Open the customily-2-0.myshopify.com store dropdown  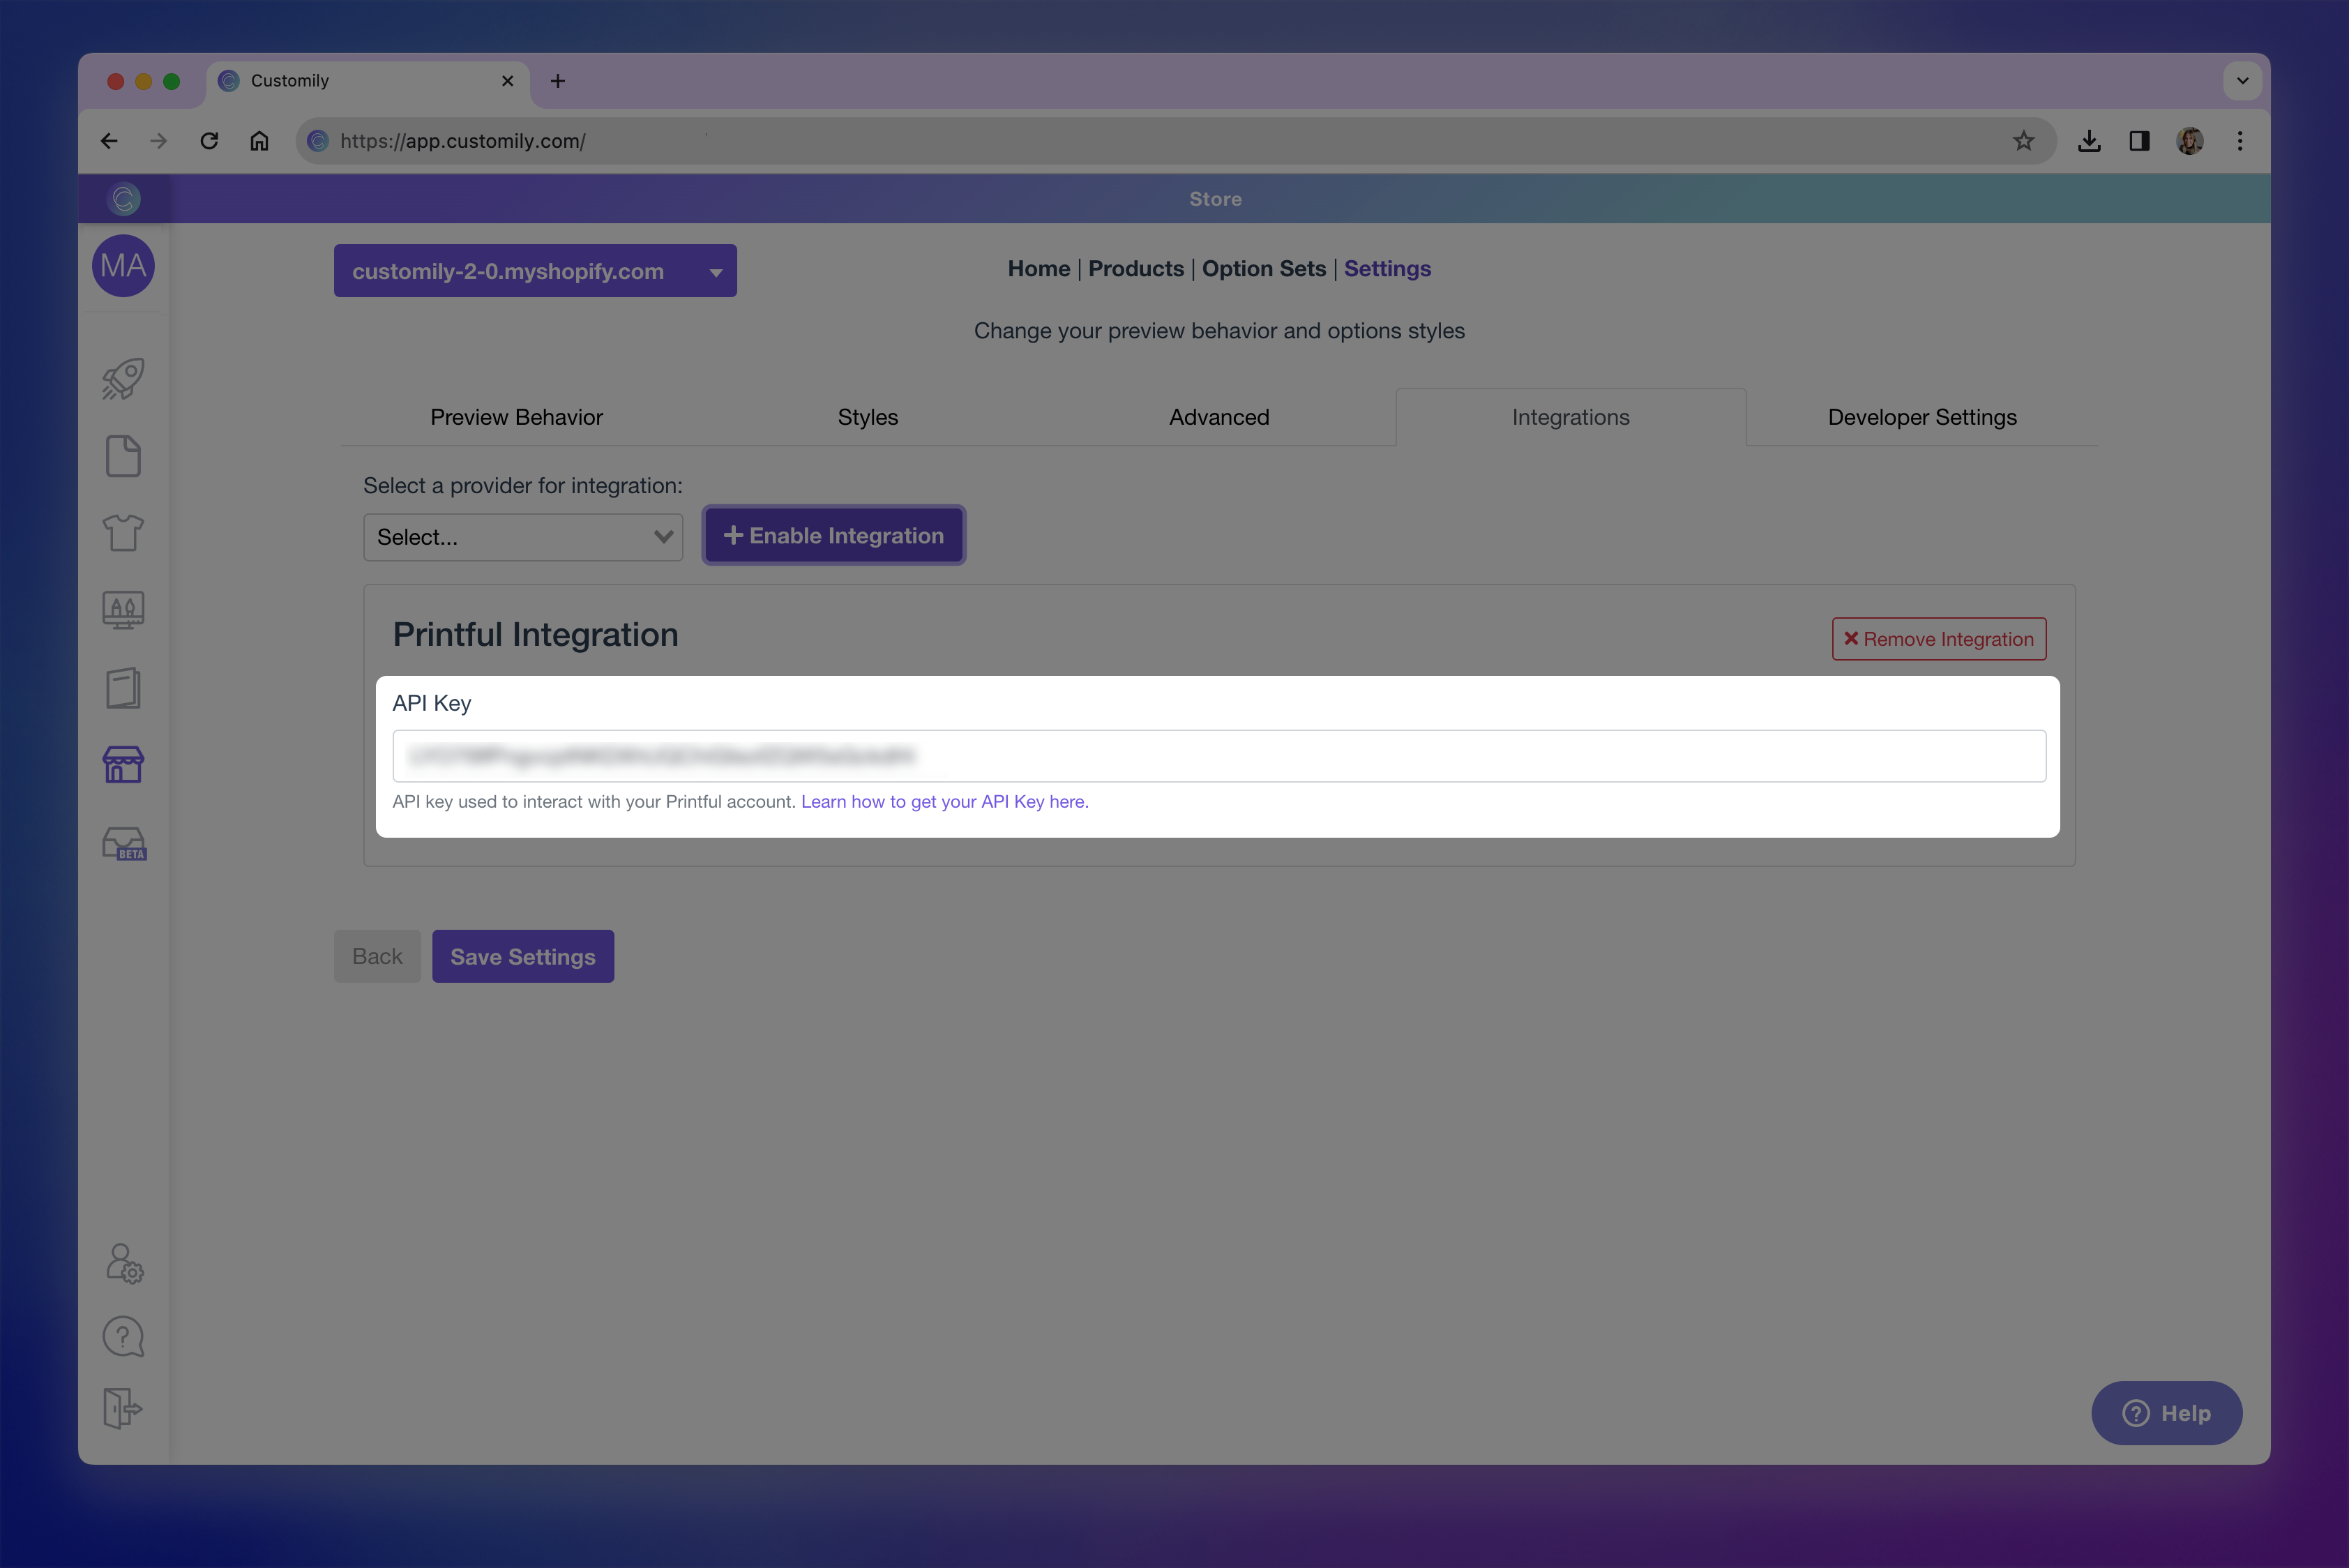point(535,271)
